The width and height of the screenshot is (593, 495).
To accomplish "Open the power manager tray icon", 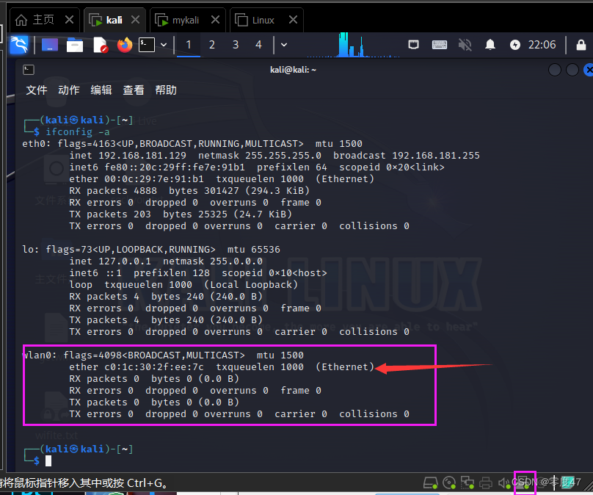I will point(515,45).
